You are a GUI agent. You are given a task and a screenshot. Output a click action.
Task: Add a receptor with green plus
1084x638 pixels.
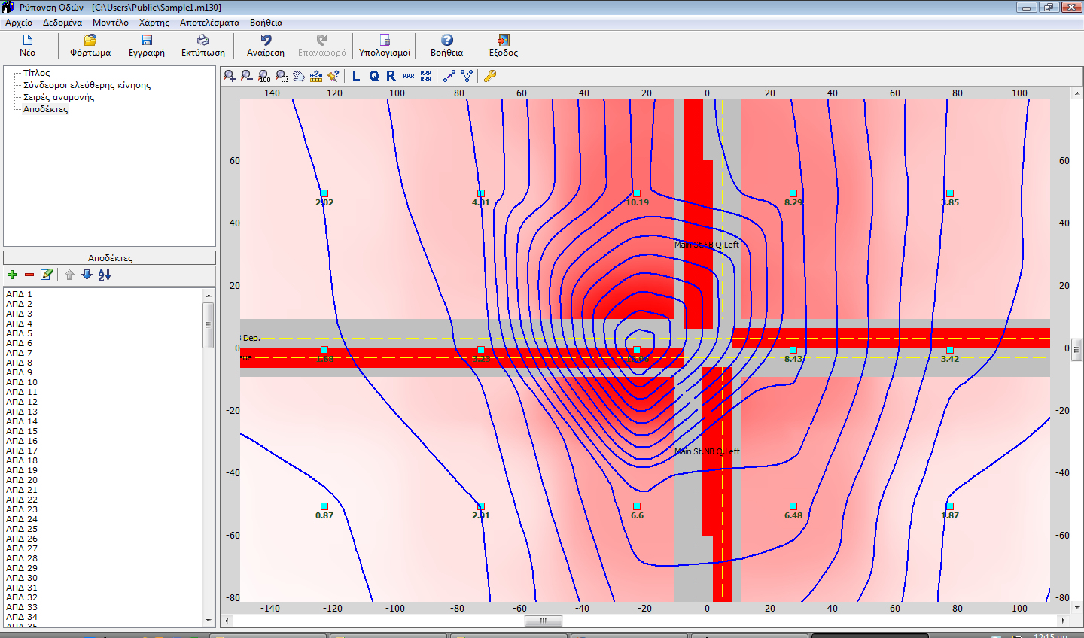point(12,275)
